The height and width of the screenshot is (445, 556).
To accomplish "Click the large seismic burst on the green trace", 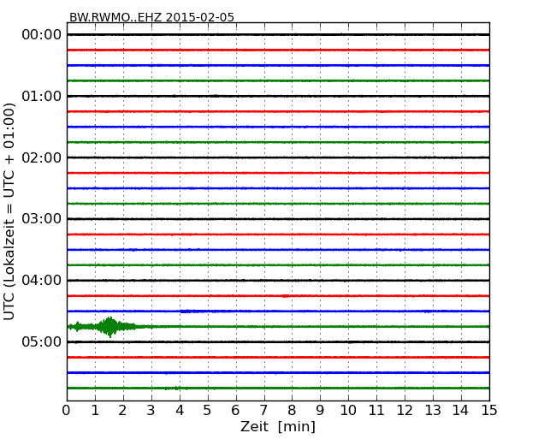I will coord(109,326).
